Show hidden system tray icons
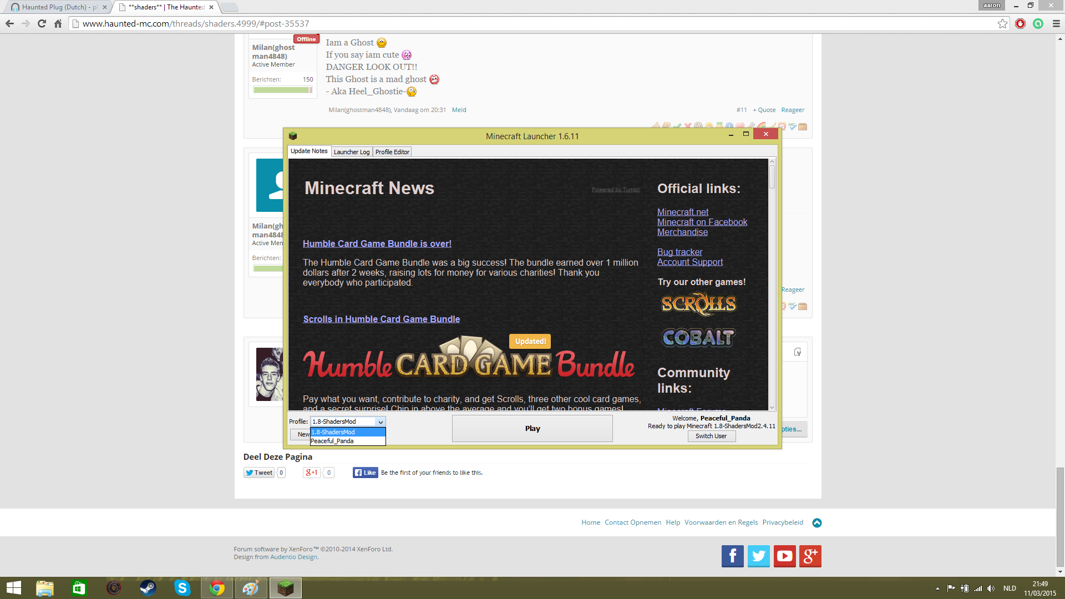 click(937, 588)
